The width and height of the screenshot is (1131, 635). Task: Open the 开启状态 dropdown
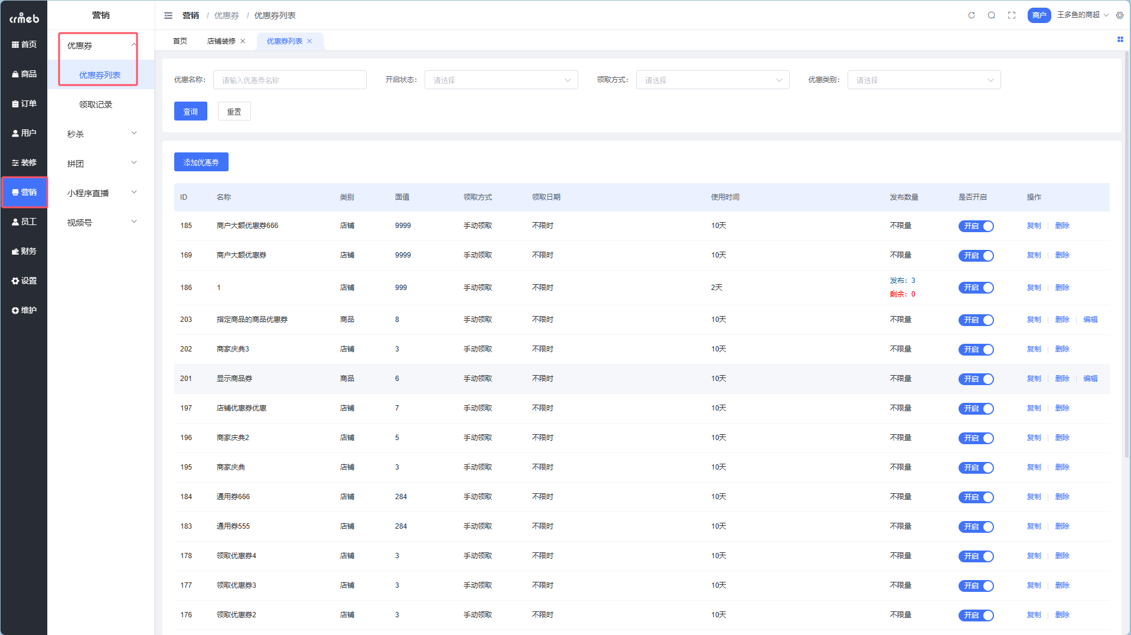click(x=501, y=80)
